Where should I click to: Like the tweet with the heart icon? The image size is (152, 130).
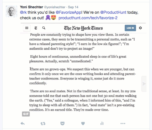[83, 123]
